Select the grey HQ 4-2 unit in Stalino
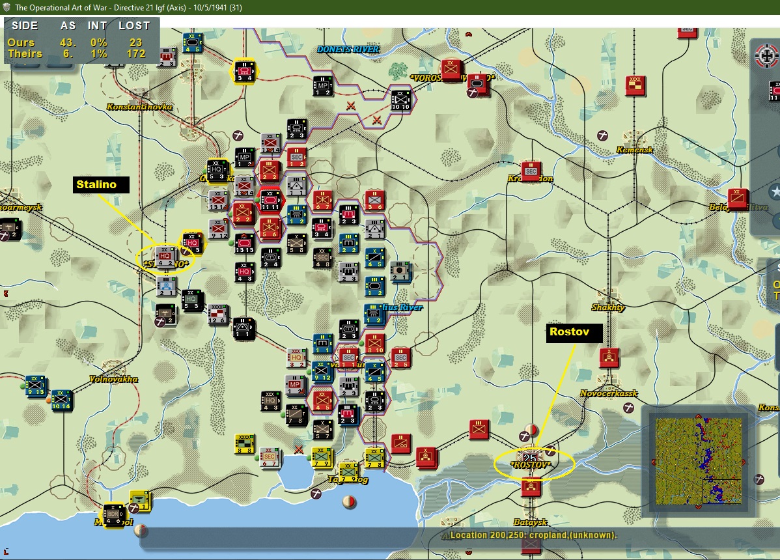This screenshot has width=780, height=560. tap(165, 257)
